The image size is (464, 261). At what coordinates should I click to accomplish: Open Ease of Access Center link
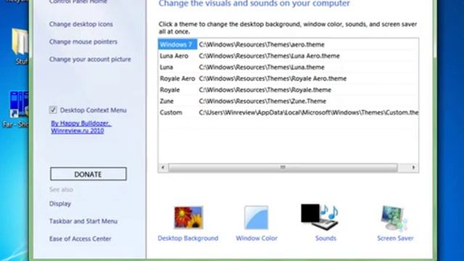tap(80, 239)
